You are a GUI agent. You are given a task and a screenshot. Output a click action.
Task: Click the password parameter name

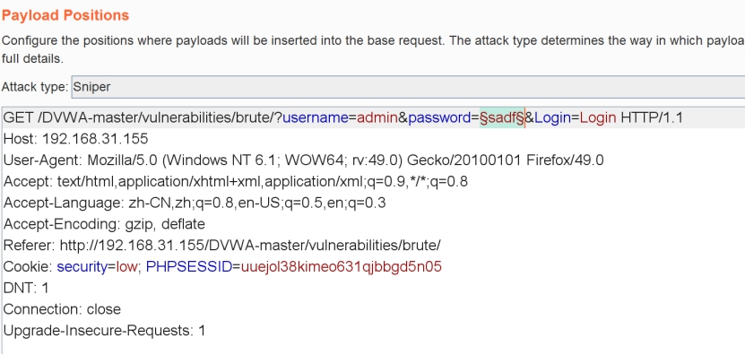(x=439, y=117)
